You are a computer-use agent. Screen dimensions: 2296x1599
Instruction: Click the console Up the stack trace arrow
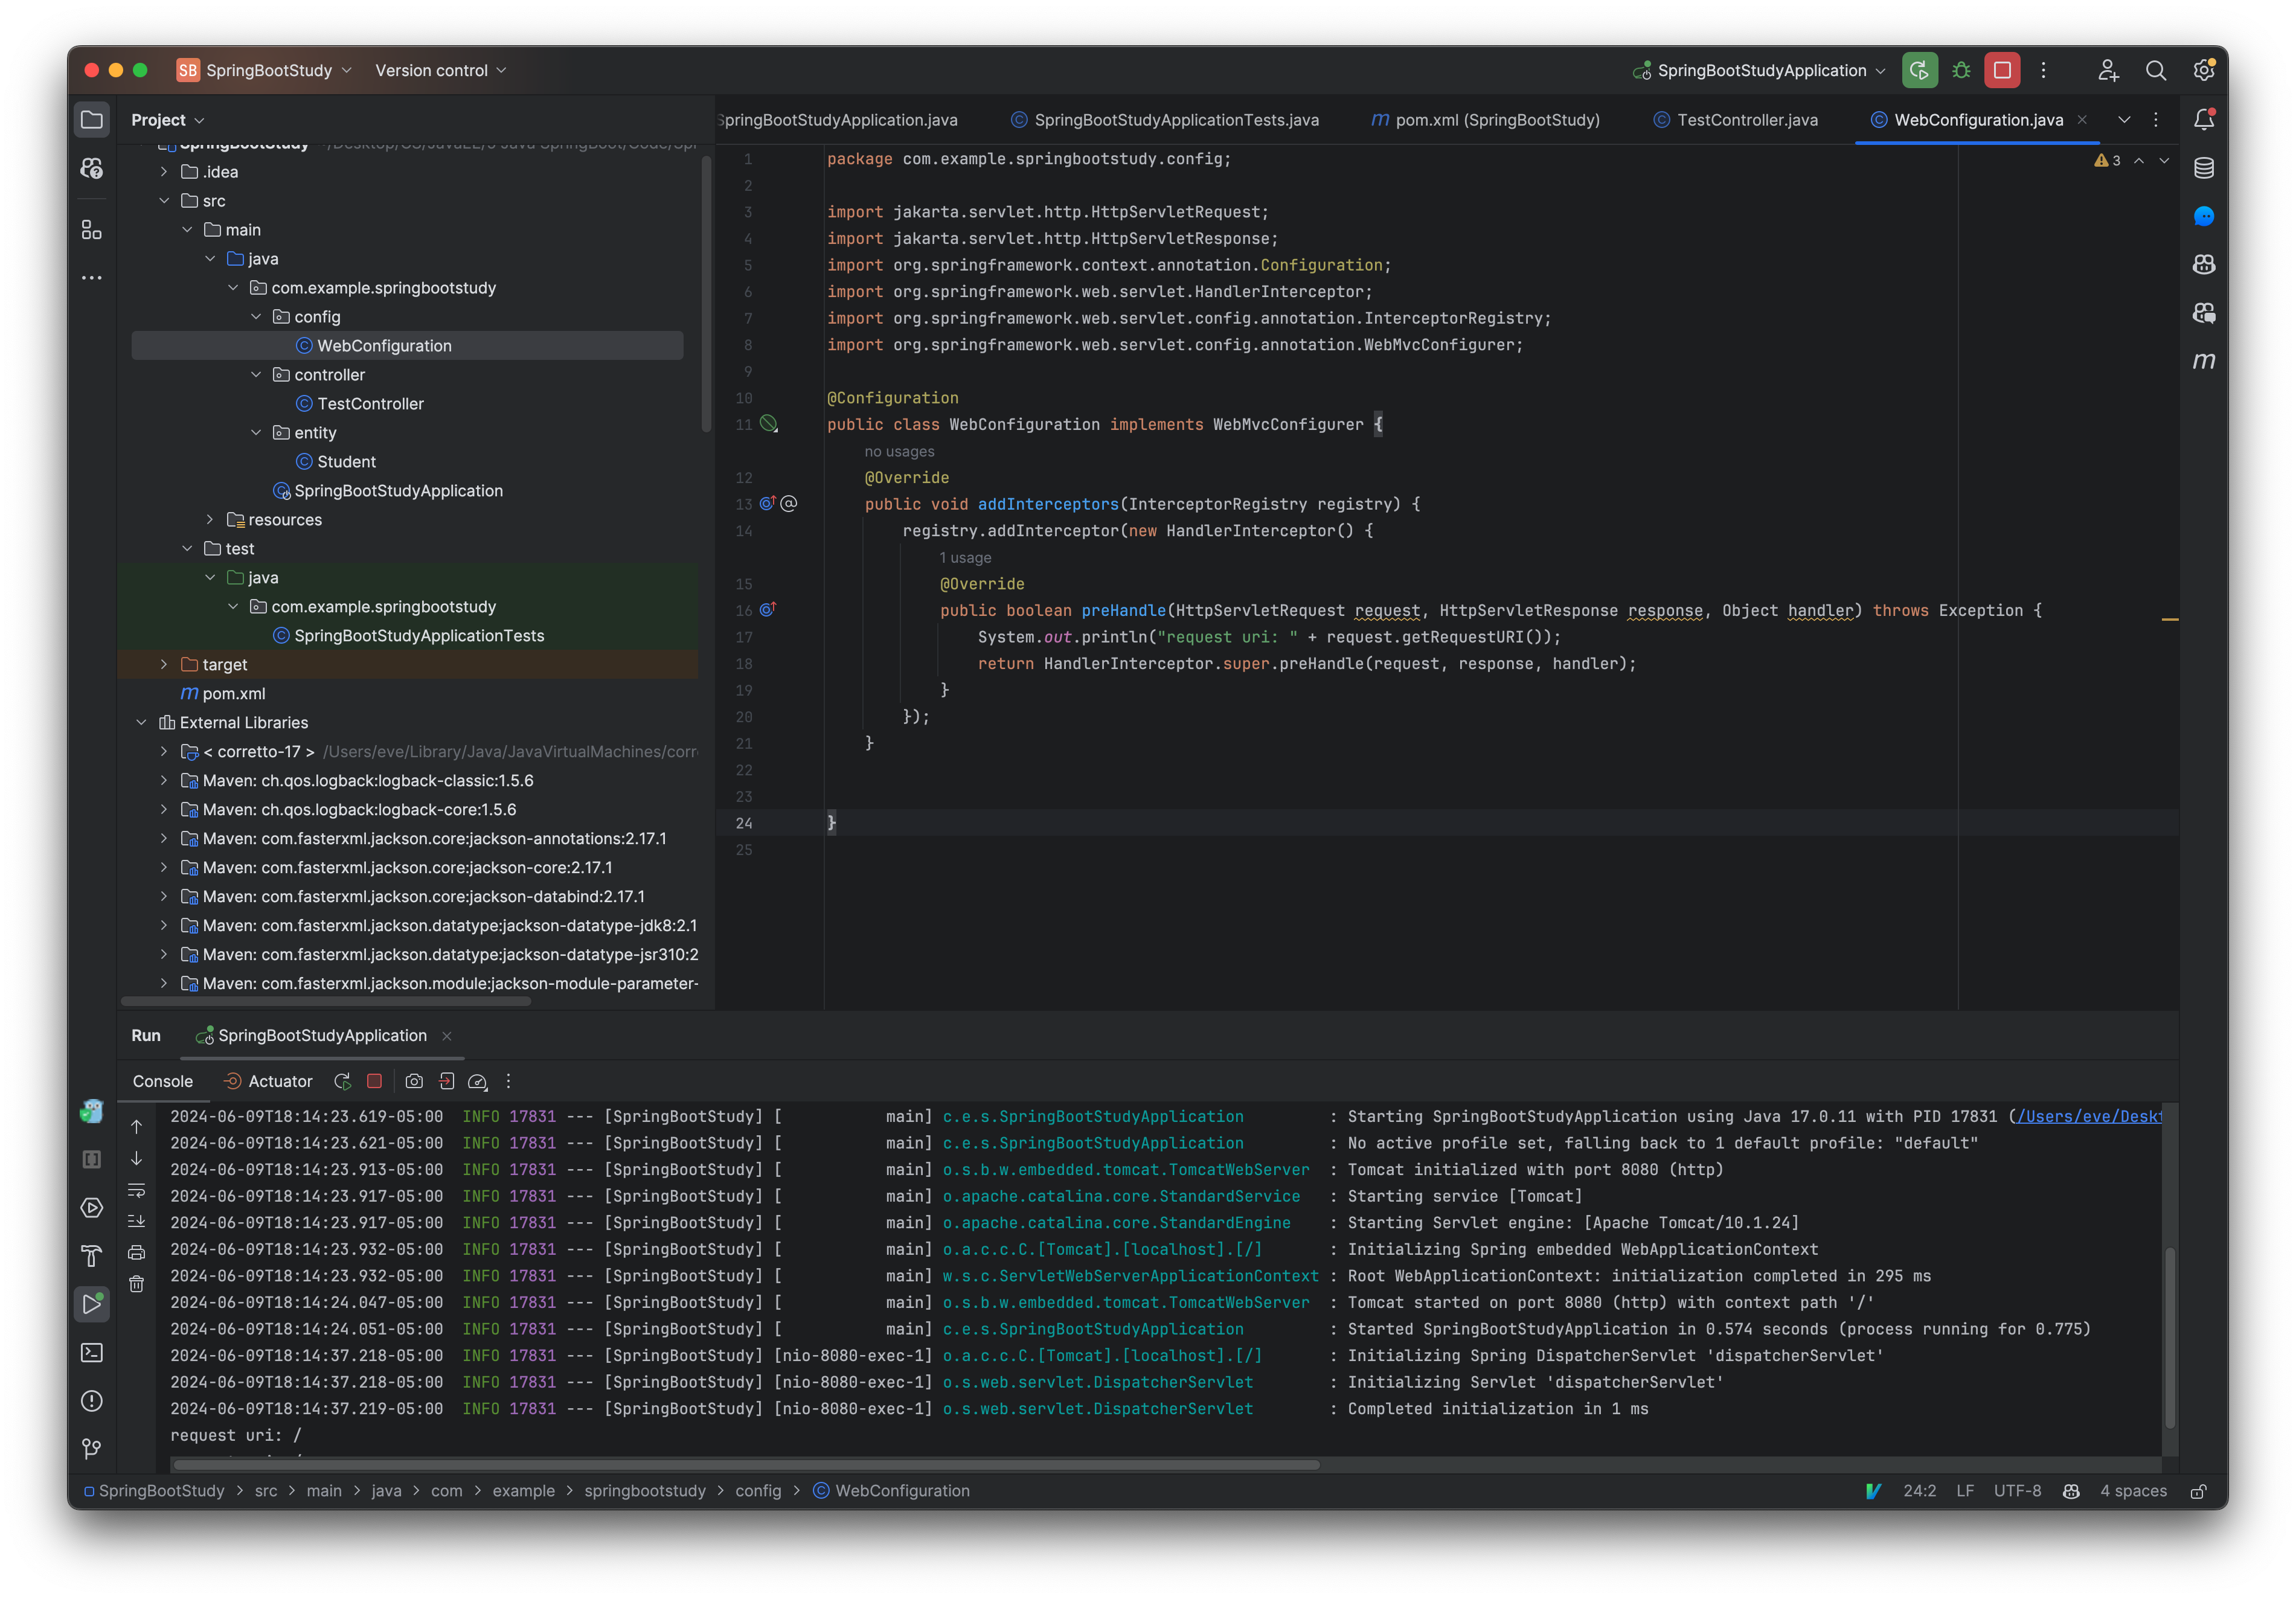click(137, 1126)
